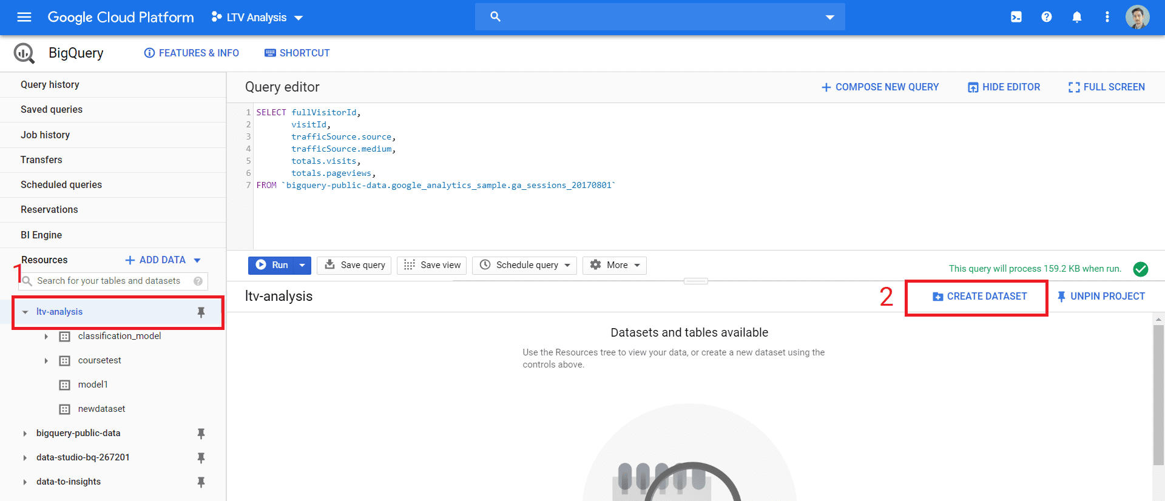
Task: Click 'Google Cloud Platform' title text
Action: [x=121, y=17]
